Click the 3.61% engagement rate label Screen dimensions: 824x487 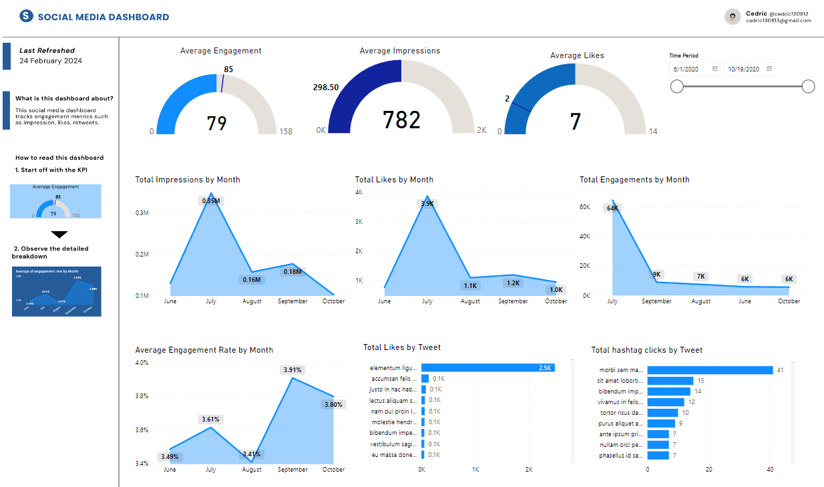tap(211, 419)
